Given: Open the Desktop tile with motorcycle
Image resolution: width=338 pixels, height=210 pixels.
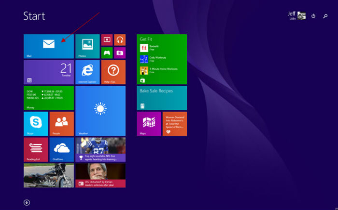Looking at the screenshot, I should (49, 175).
